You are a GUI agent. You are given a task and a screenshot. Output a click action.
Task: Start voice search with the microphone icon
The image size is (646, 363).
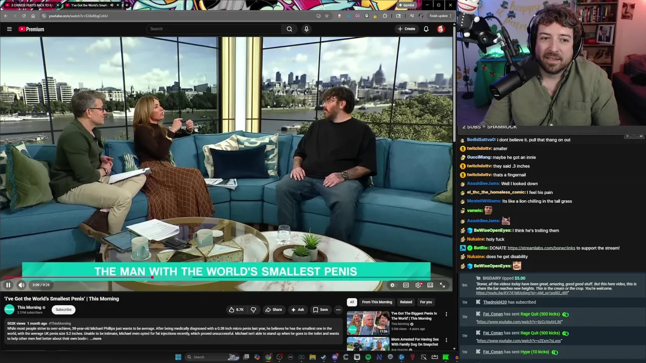tap(306, 29)
